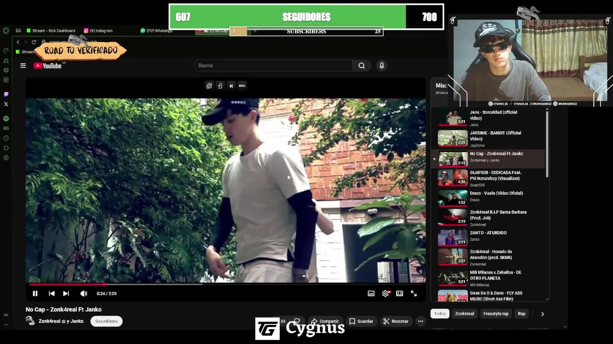Open history clock icon in sidebar
The image size is (613, 344).
6,138
